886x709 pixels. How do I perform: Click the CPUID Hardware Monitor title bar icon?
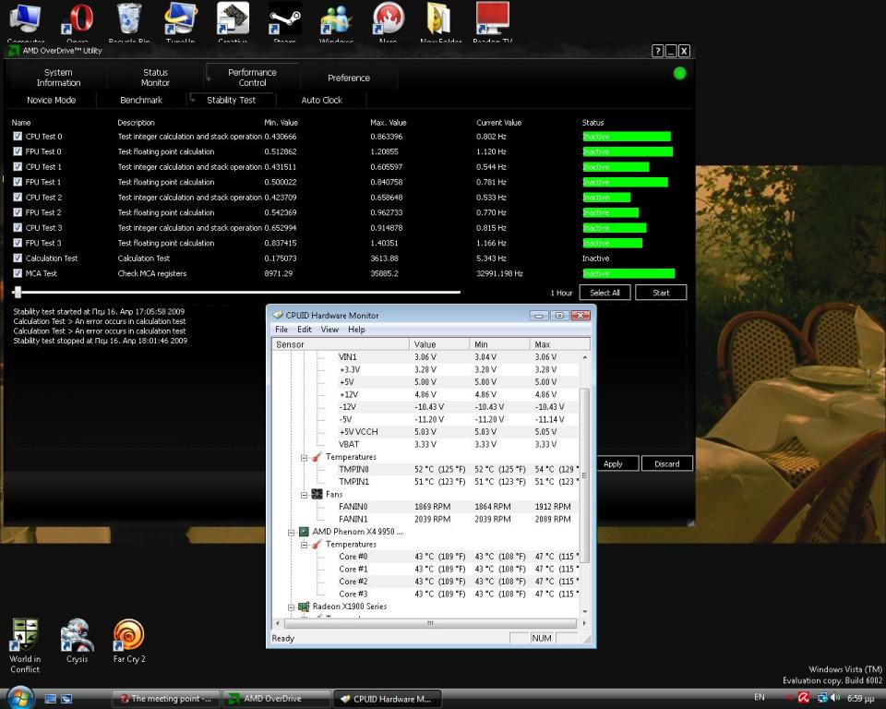pyautogui.click(x=278, y=315)
